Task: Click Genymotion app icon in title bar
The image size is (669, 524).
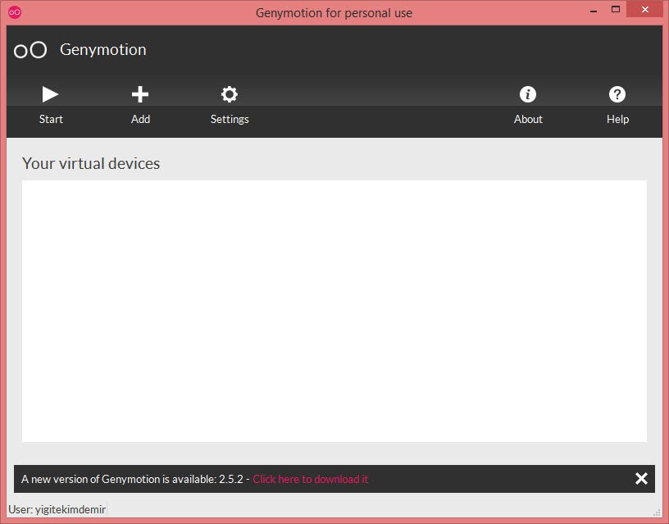Action: (15, 12)
